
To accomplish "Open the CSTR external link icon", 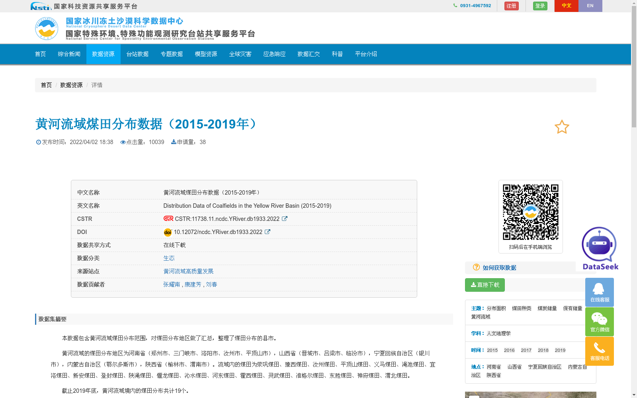I will point(285,219).
